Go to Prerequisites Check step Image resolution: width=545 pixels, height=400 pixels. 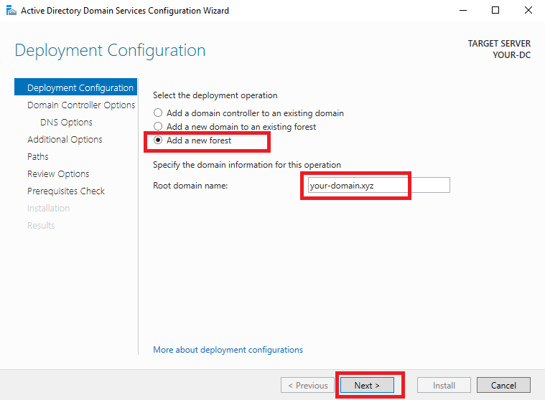pyautogui.click(x=66, y=191)
